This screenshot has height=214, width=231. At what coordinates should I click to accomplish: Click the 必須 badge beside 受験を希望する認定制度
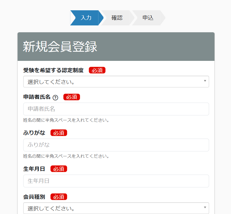97,70
